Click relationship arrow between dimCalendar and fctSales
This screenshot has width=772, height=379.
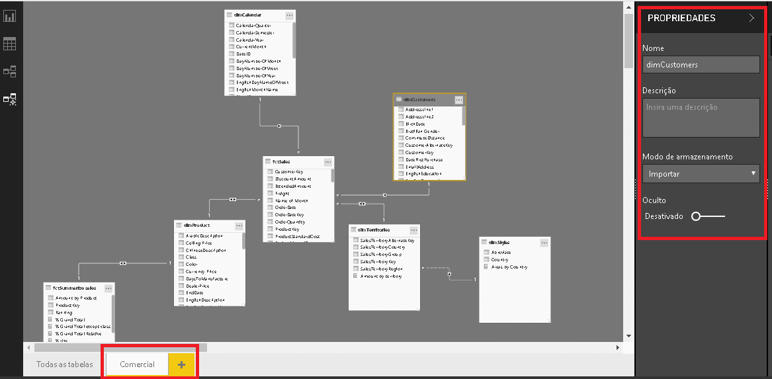(279, 126)
